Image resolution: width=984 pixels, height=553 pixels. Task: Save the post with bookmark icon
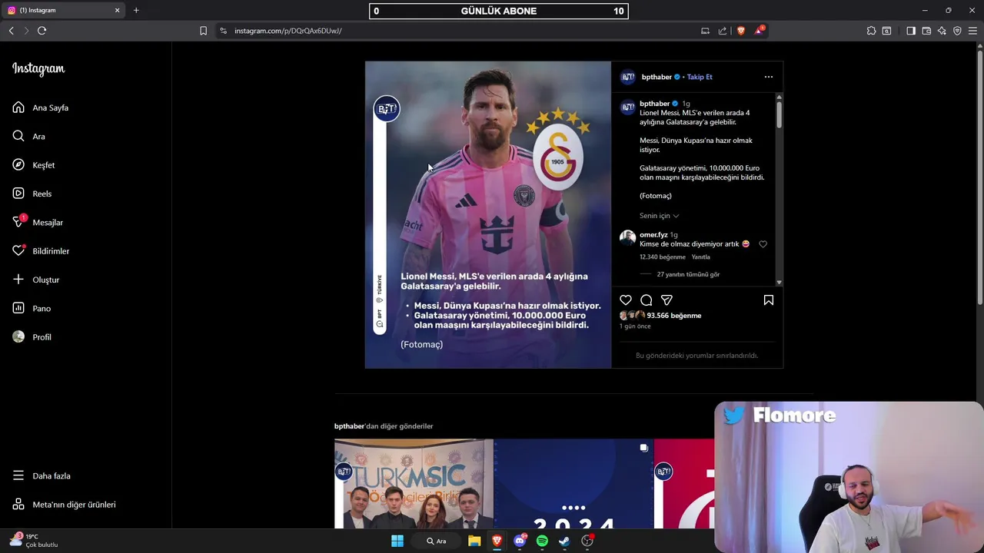click(x=768, y=300)
